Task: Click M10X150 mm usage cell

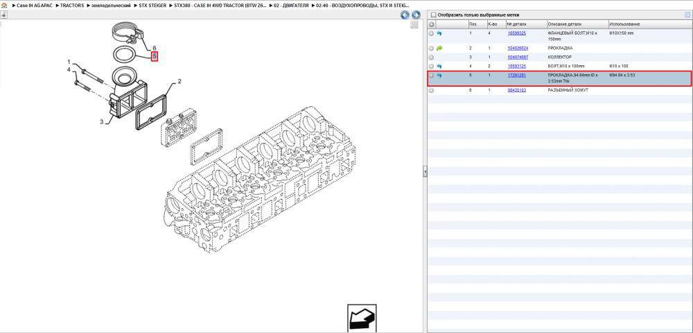Action: point(621,33)
